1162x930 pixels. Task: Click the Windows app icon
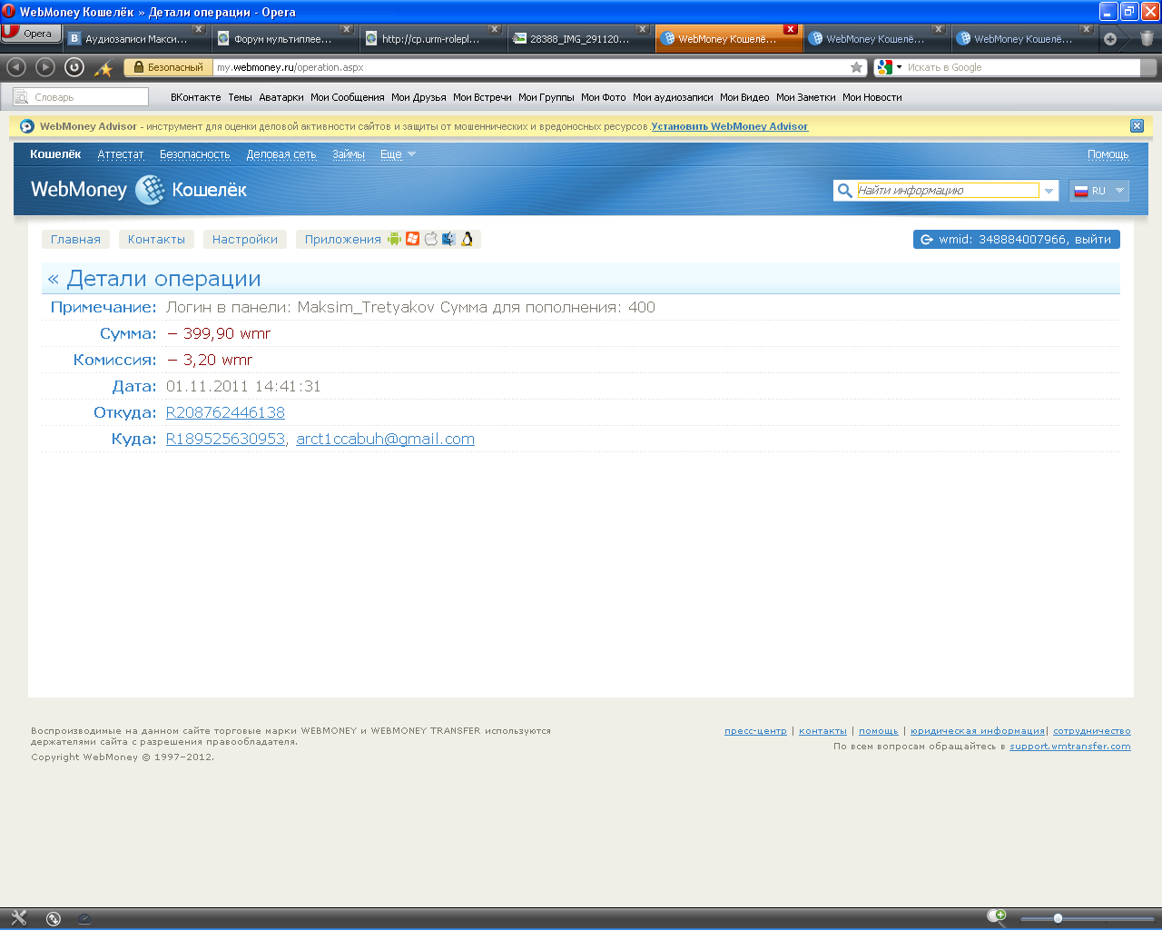click(412, 239)
